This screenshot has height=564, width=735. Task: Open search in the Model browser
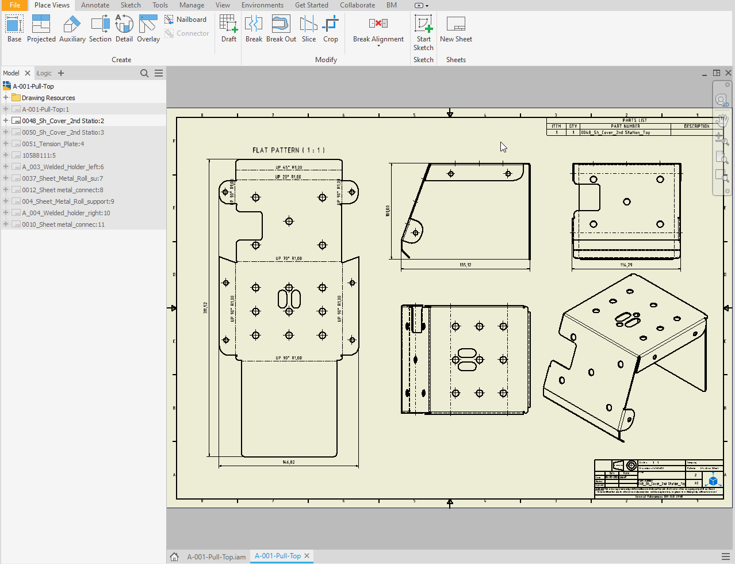click(144, 73)
